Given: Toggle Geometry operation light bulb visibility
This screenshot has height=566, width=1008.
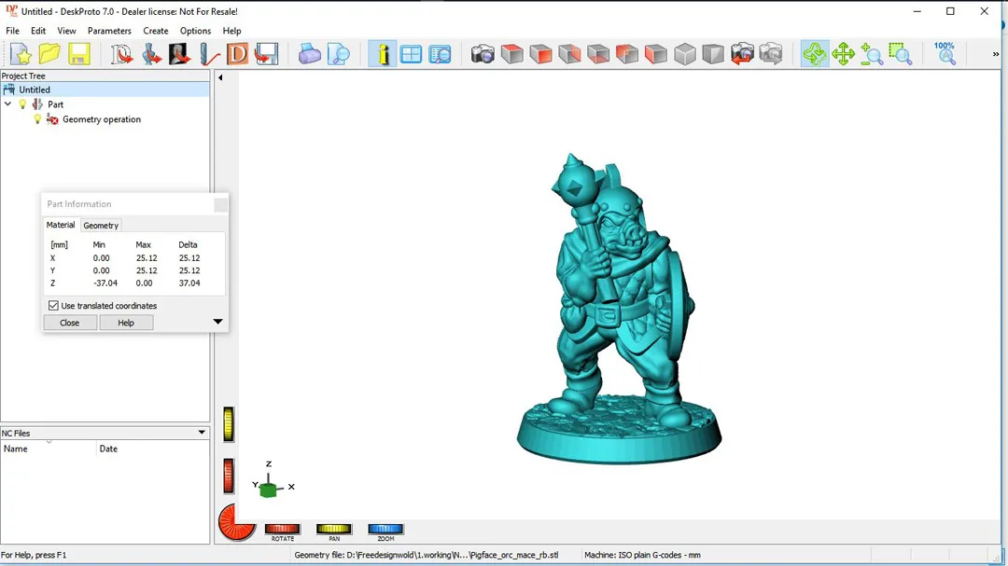Looking at the screenshot, I should coord(37,119).
